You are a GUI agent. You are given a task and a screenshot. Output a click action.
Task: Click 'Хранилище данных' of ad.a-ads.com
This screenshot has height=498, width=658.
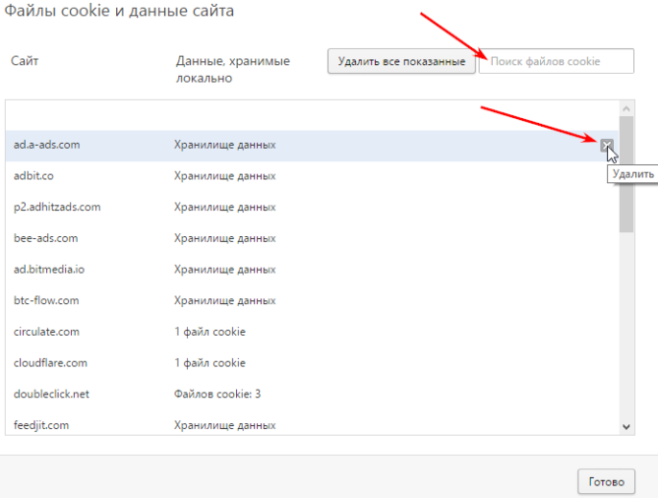(225, 145)
